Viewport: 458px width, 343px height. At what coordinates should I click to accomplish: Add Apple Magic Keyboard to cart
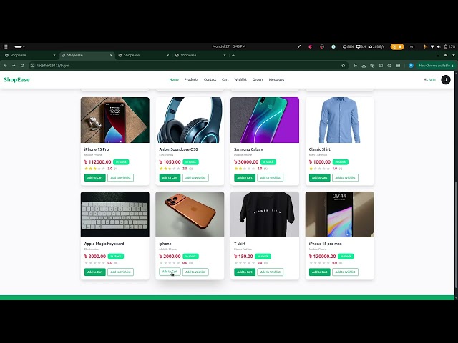coord(95,272)
